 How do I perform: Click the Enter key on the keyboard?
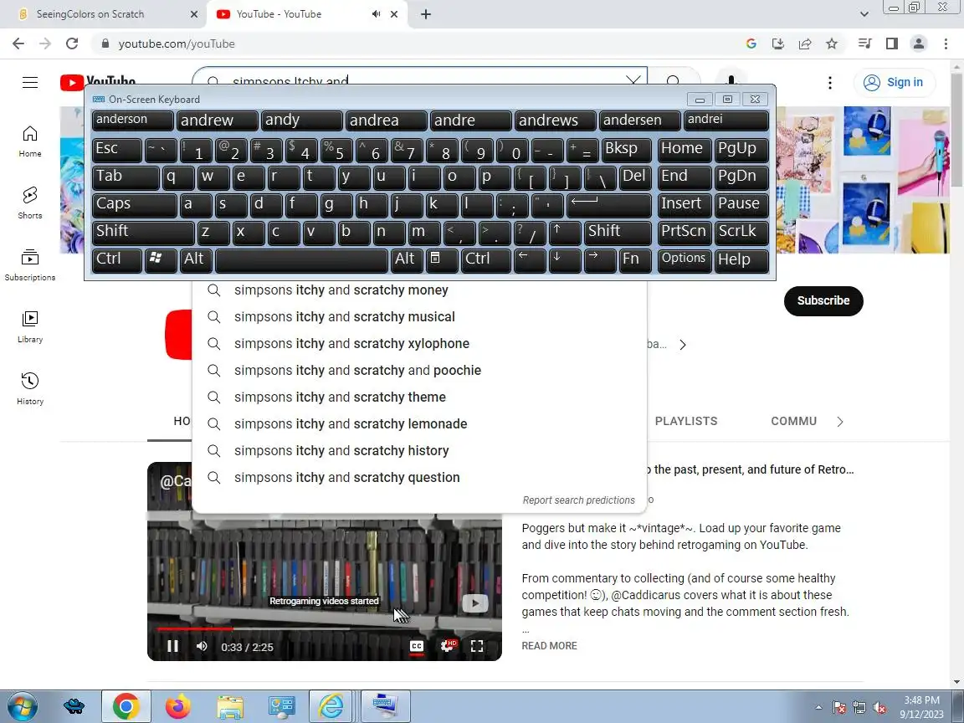(x=609, y=205)
